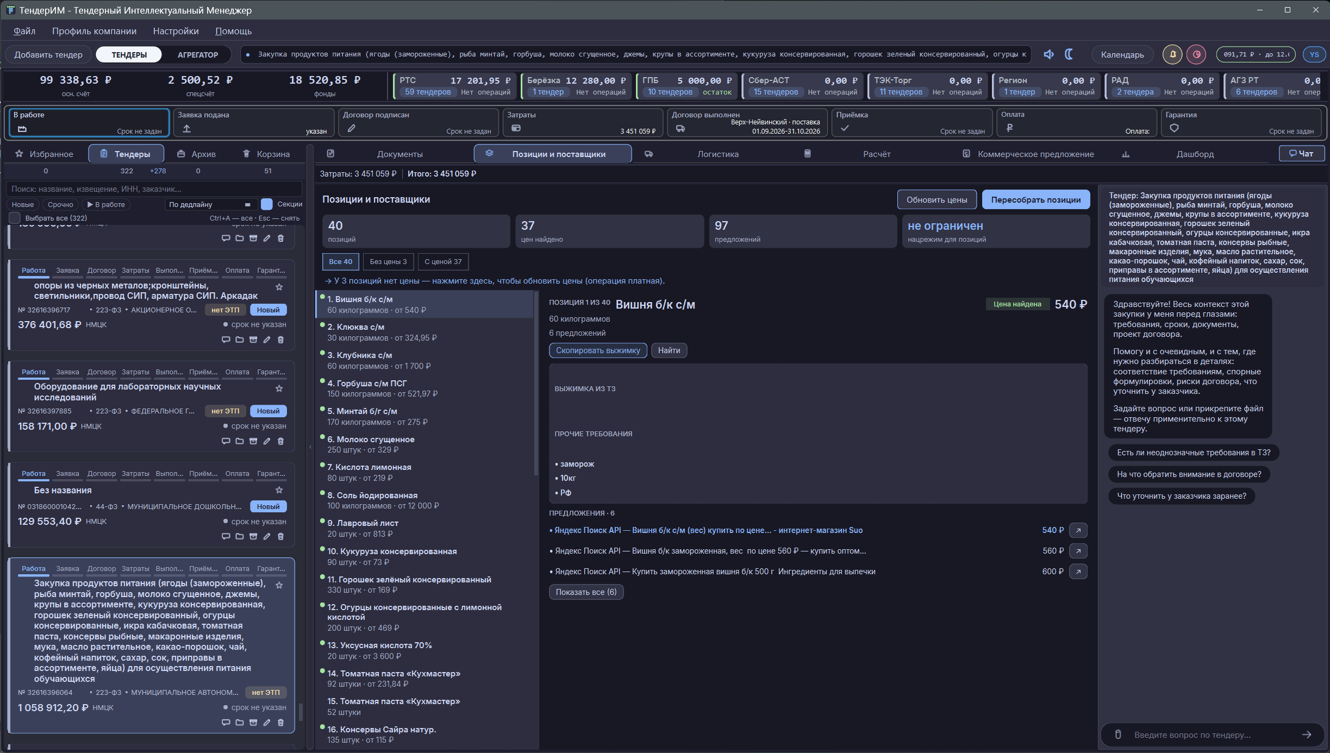Switch theme using the moon icon
Viewport: 1330px width, 753px height.
[x=1069, y=54]
